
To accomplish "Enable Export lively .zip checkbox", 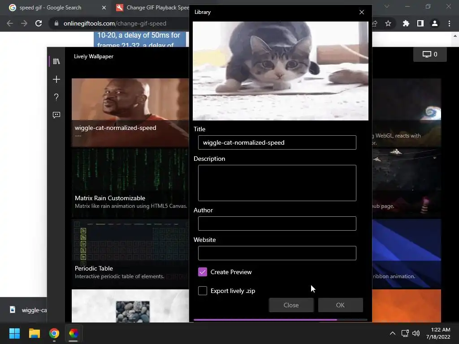I will pos(203,291).
